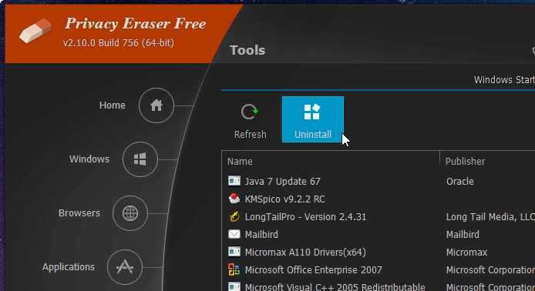
Task: Click the Visual C++ 2005 row icon
Action: click(234, 286)
